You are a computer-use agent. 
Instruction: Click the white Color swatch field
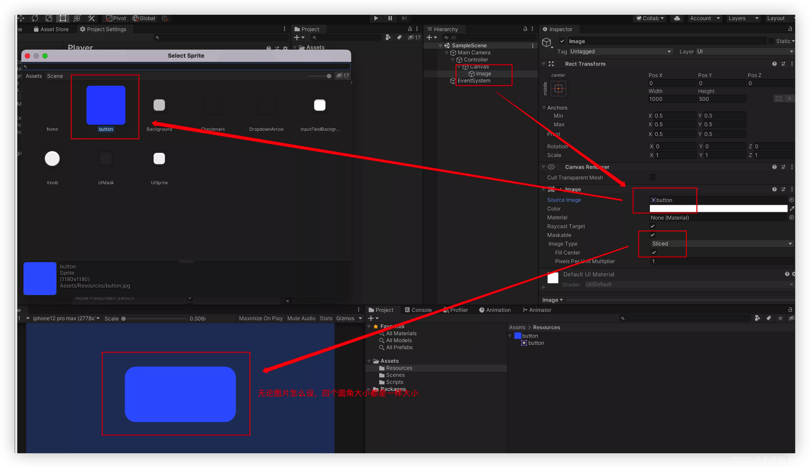click(718, 209)
